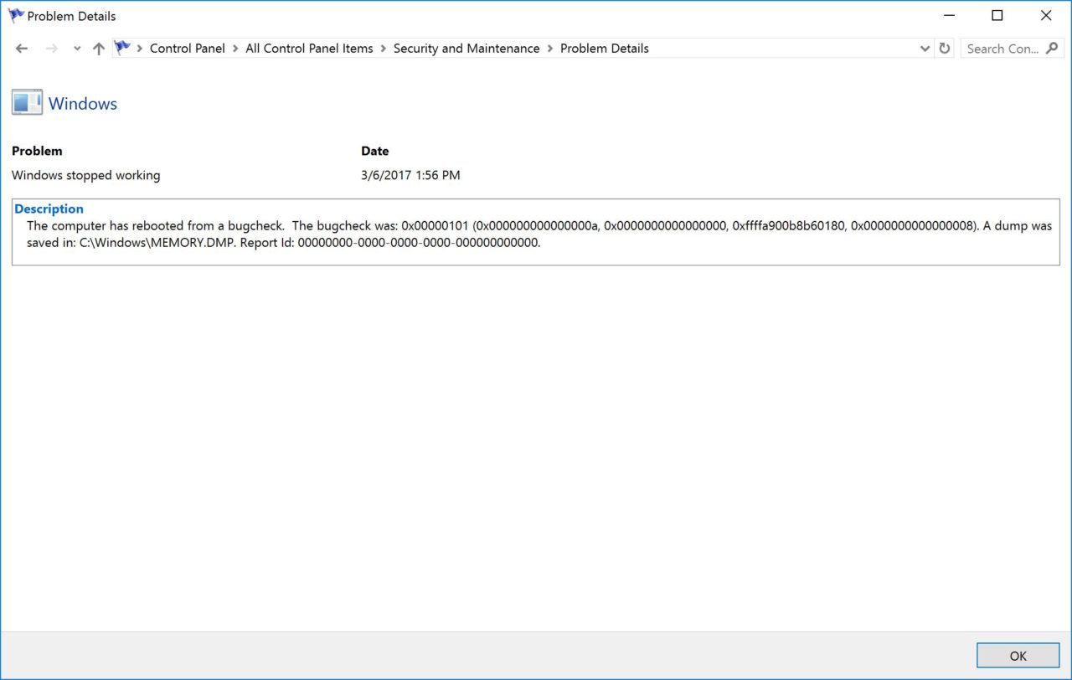Click the Windows program icon

(x=27, y=103)
